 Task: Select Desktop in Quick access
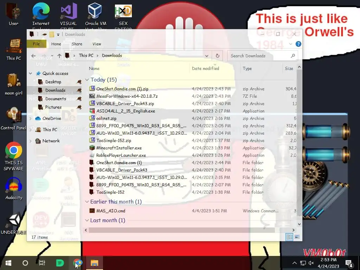point(53,82)
